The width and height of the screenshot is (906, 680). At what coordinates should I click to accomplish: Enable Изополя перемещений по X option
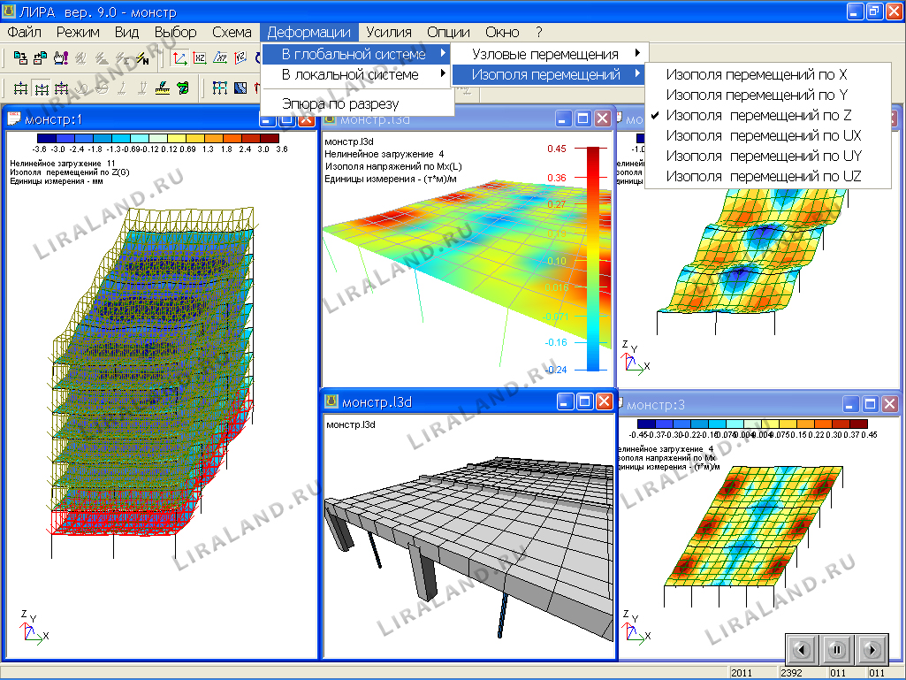[x=757, y=75]
